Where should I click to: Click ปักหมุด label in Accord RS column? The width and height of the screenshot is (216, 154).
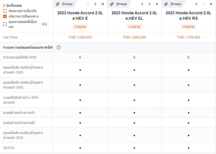(x=176, y=4)
